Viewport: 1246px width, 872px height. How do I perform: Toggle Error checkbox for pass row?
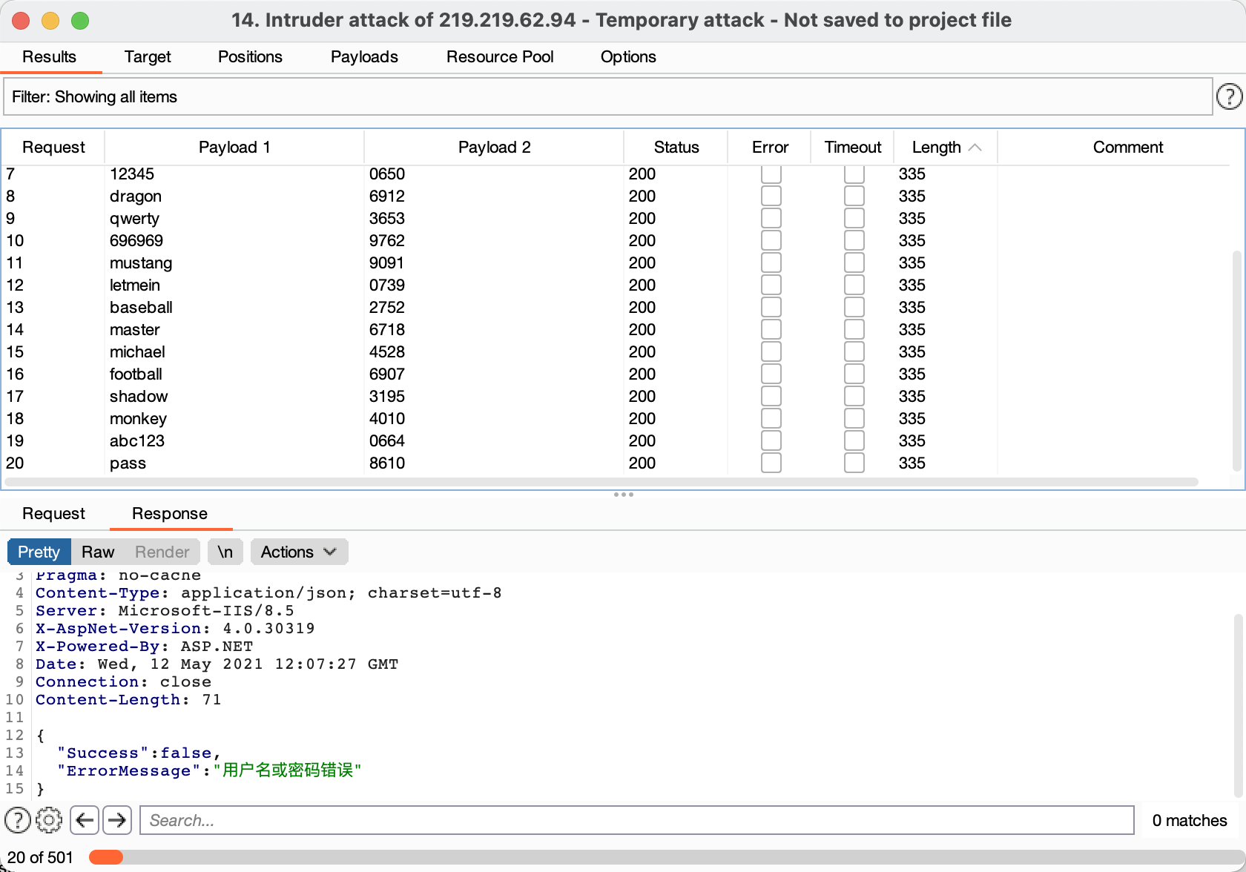pos(771,463)
